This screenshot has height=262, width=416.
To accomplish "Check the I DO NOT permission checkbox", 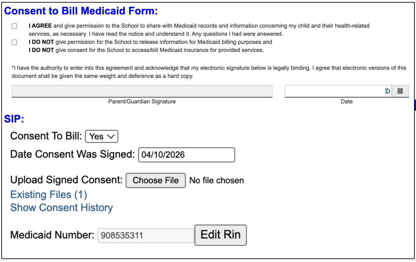I will pos(14,42).
